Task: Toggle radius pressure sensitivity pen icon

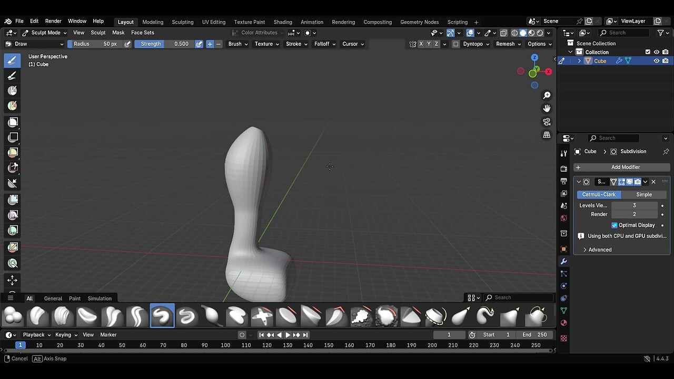Action: pyautogui.click(x=127, y=44)
